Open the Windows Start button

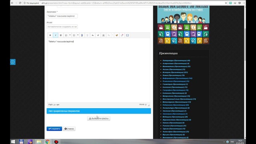[13, 142]
